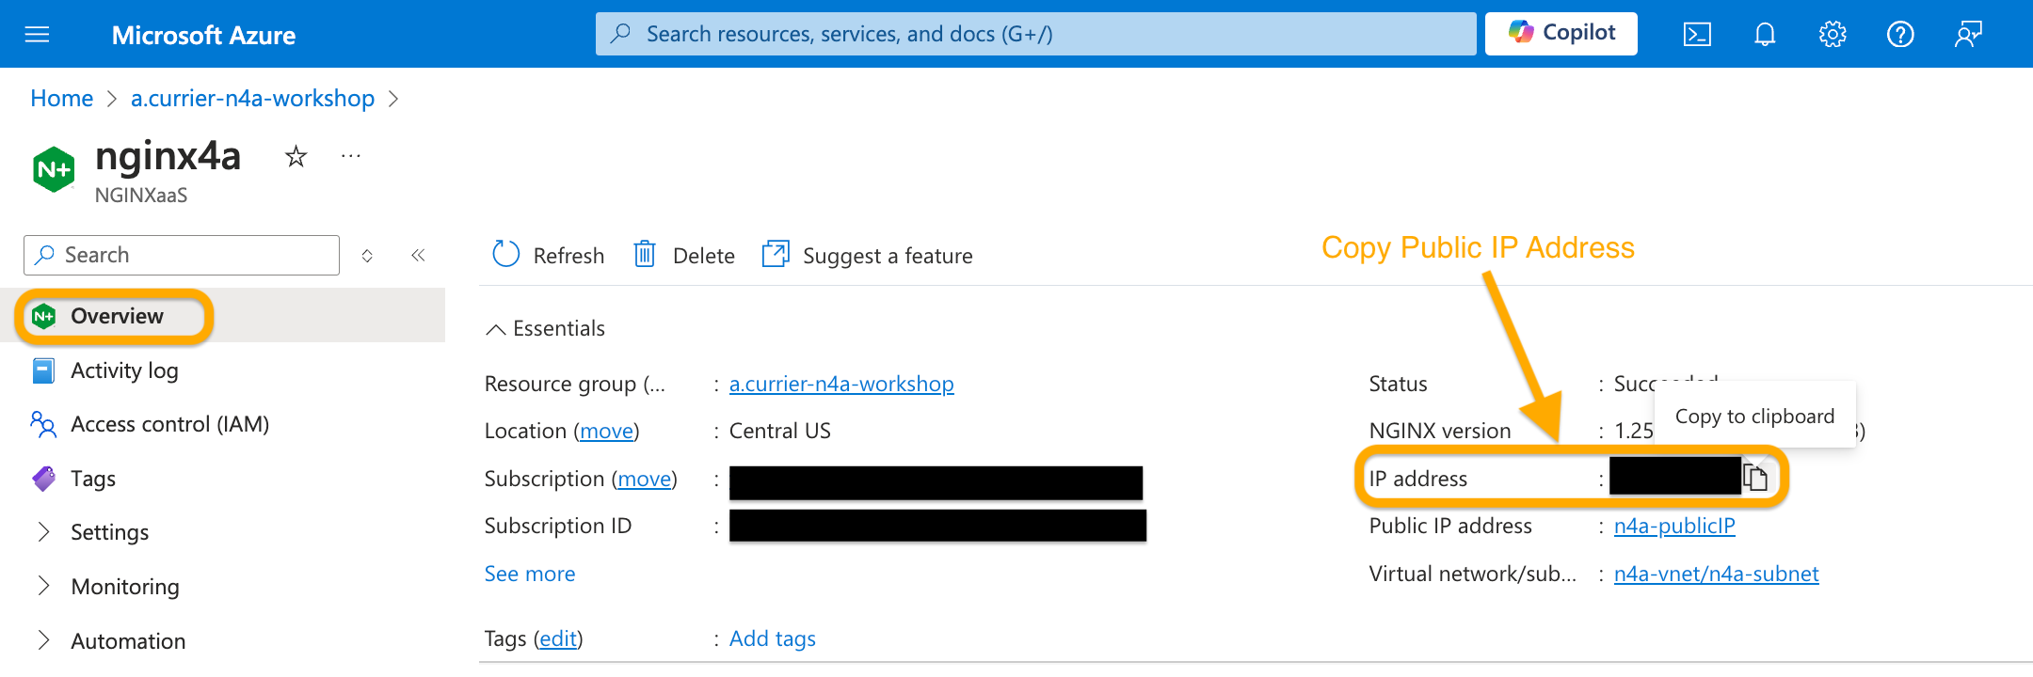Click move link next to Location
Image resolution: width=2033 pixels, height=677 pixels.
click(x=607, y=431)
